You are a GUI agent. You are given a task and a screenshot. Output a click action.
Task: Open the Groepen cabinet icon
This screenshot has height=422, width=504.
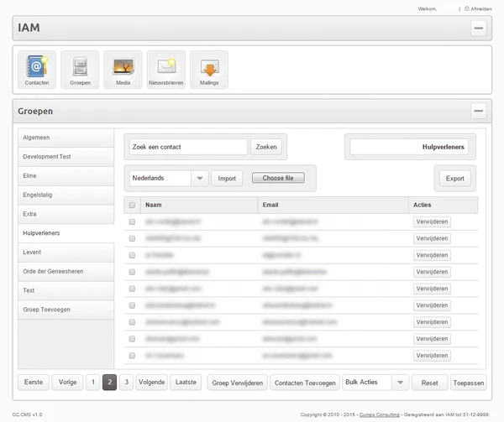tap(80, 70)
